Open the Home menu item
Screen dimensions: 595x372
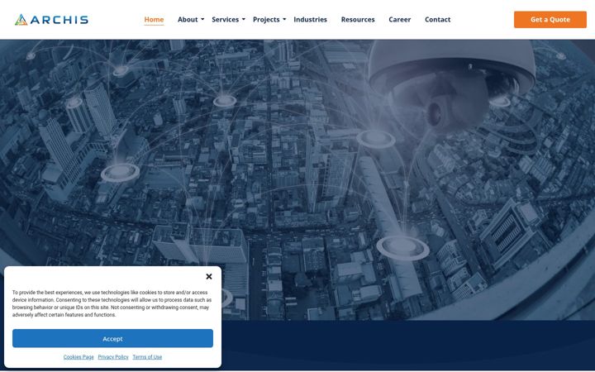click(154, 19)
